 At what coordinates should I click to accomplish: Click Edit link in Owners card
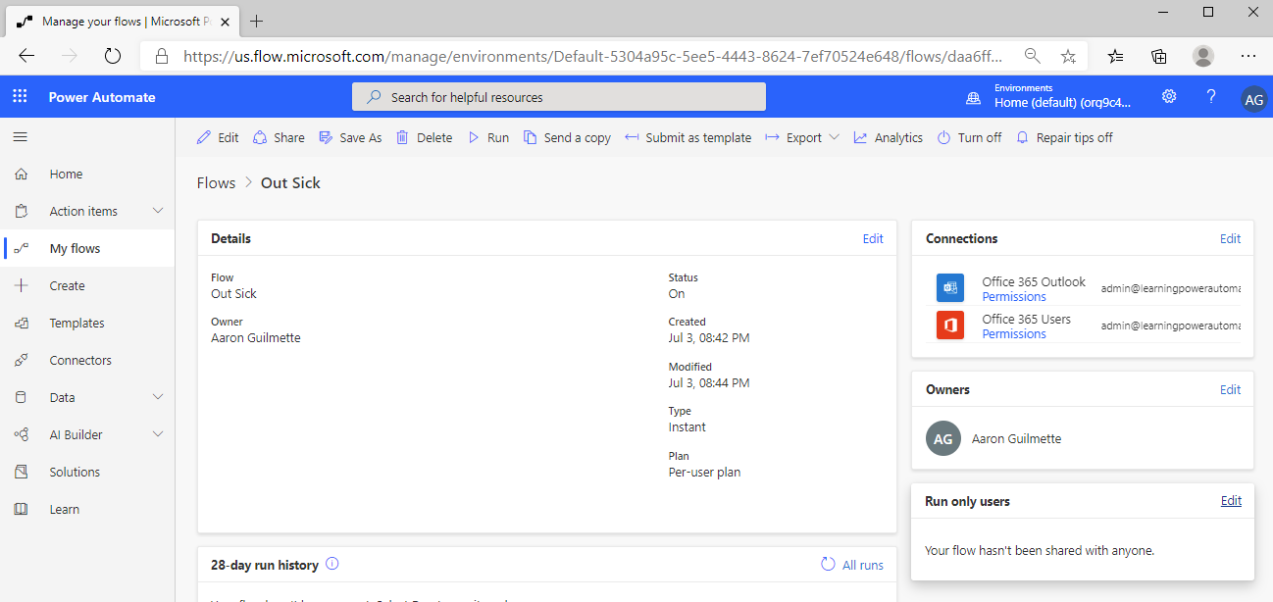click(x=1230, y=389)
